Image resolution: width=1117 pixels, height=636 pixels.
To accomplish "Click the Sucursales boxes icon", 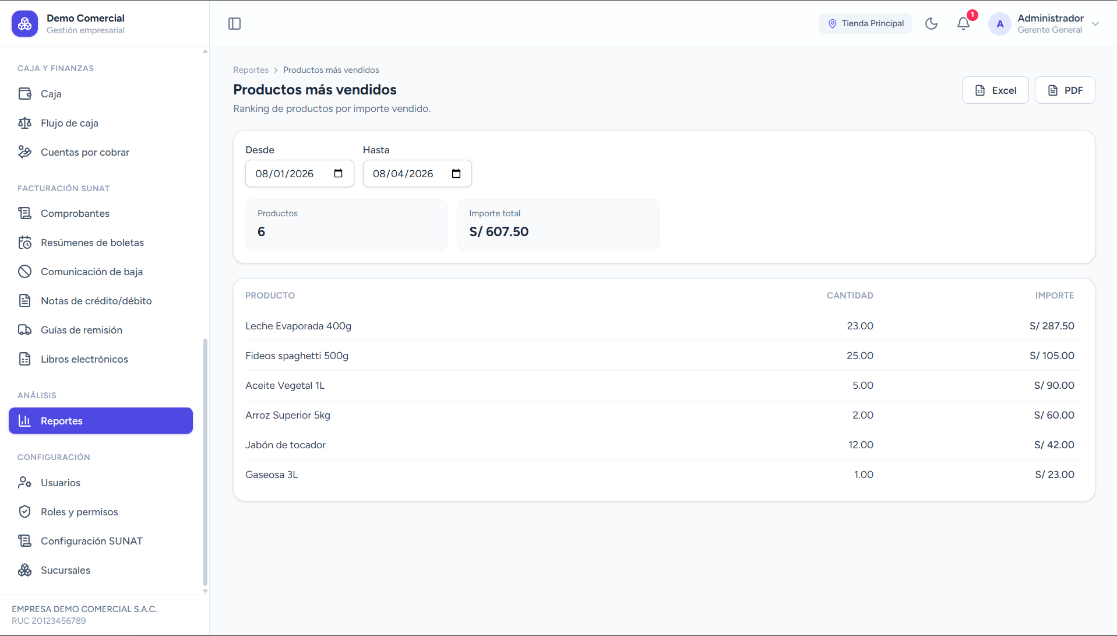I will point(24,570).
